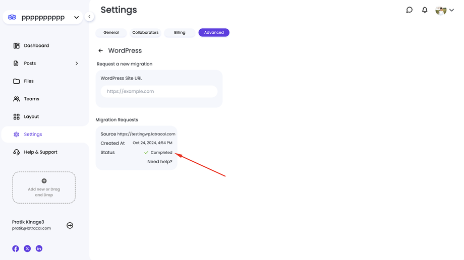Open the X social link
The height and width of the screenshot is (260, 464).
coord(27,248)
